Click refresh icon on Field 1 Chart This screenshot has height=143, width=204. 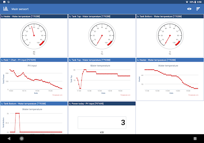2,60
